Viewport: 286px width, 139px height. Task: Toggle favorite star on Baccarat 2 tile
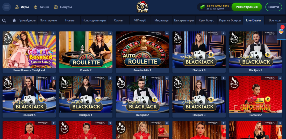[280, 78]
